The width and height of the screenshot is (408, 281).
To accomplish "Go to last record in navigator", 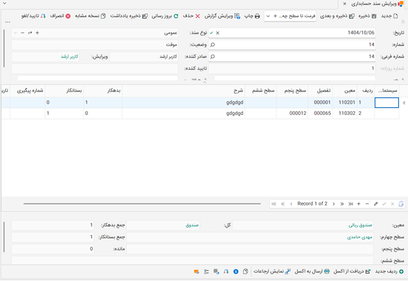I will click(350, 204).
